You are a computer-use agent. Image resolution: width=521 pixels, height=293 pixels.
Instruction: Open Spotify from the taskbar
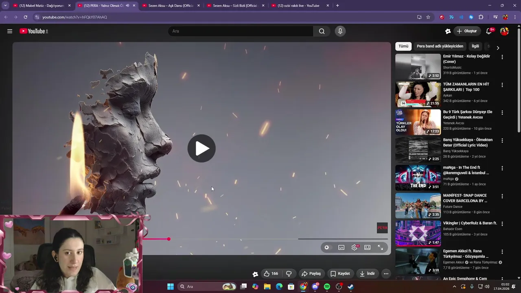[327, 286]
